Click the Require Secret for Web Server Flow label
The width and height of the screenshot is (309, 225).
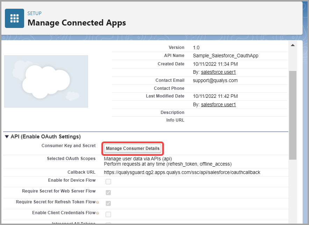[59, 191]
